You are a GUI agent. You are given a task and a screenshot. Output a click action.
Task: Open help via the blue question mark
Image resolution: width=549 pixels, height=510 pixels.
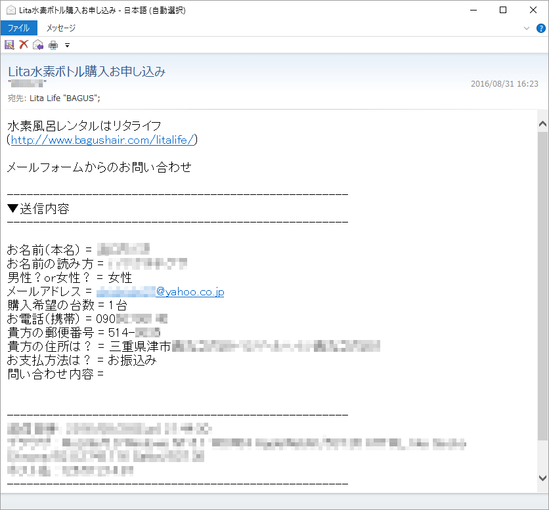pos(541,28)
